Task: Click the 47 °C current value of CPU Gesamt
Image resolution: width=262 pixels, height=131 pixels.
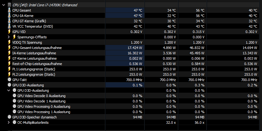Action: point(138,10)
